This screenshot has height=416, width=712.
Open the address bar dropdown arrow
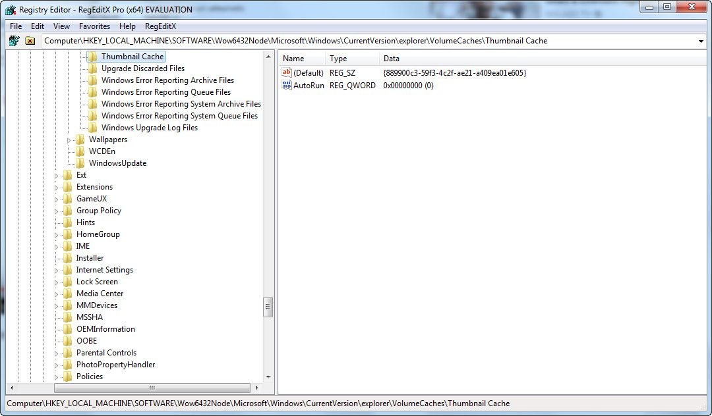pos(701,40)
